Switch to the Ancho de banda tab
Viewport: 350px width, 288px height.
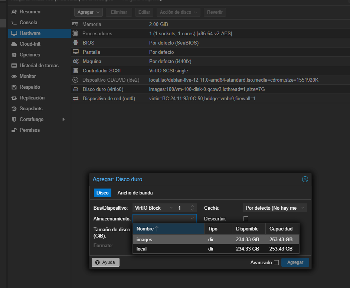click(135, 193)
